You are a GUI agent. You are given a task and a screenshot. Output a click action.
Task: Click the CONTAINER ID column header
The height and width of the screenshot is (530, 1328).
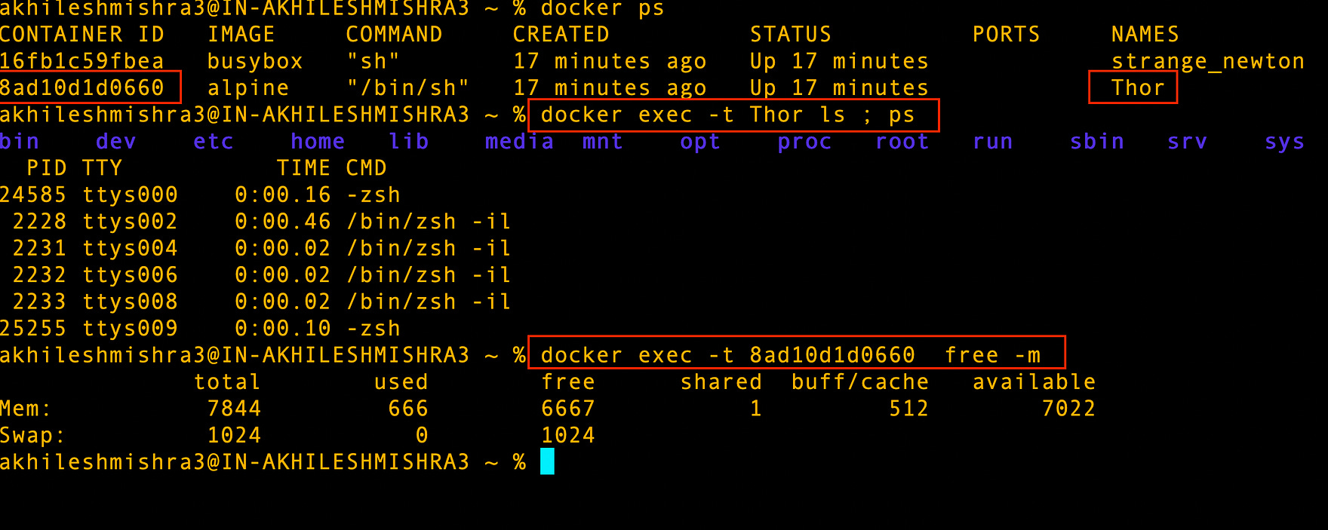point(81,34)
